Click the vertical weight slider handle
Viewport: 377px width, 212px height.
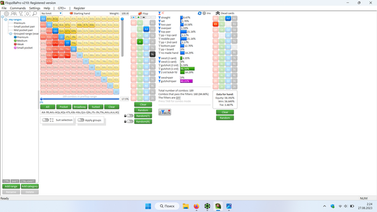click(x=122, y=19)
